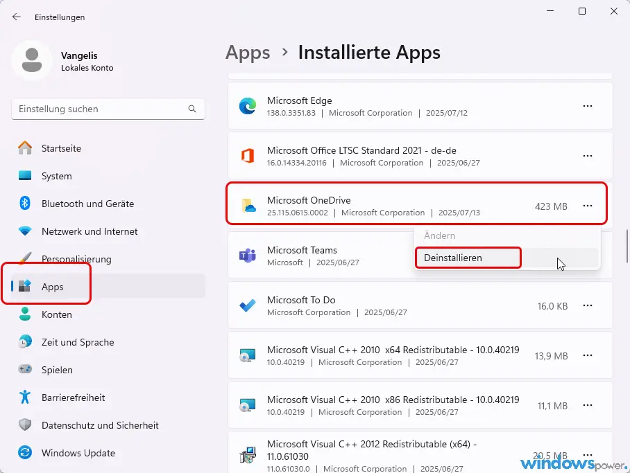Click the apps list vertical scrollbar
This screenshot has height=473, width=630.
pos(627,246)
